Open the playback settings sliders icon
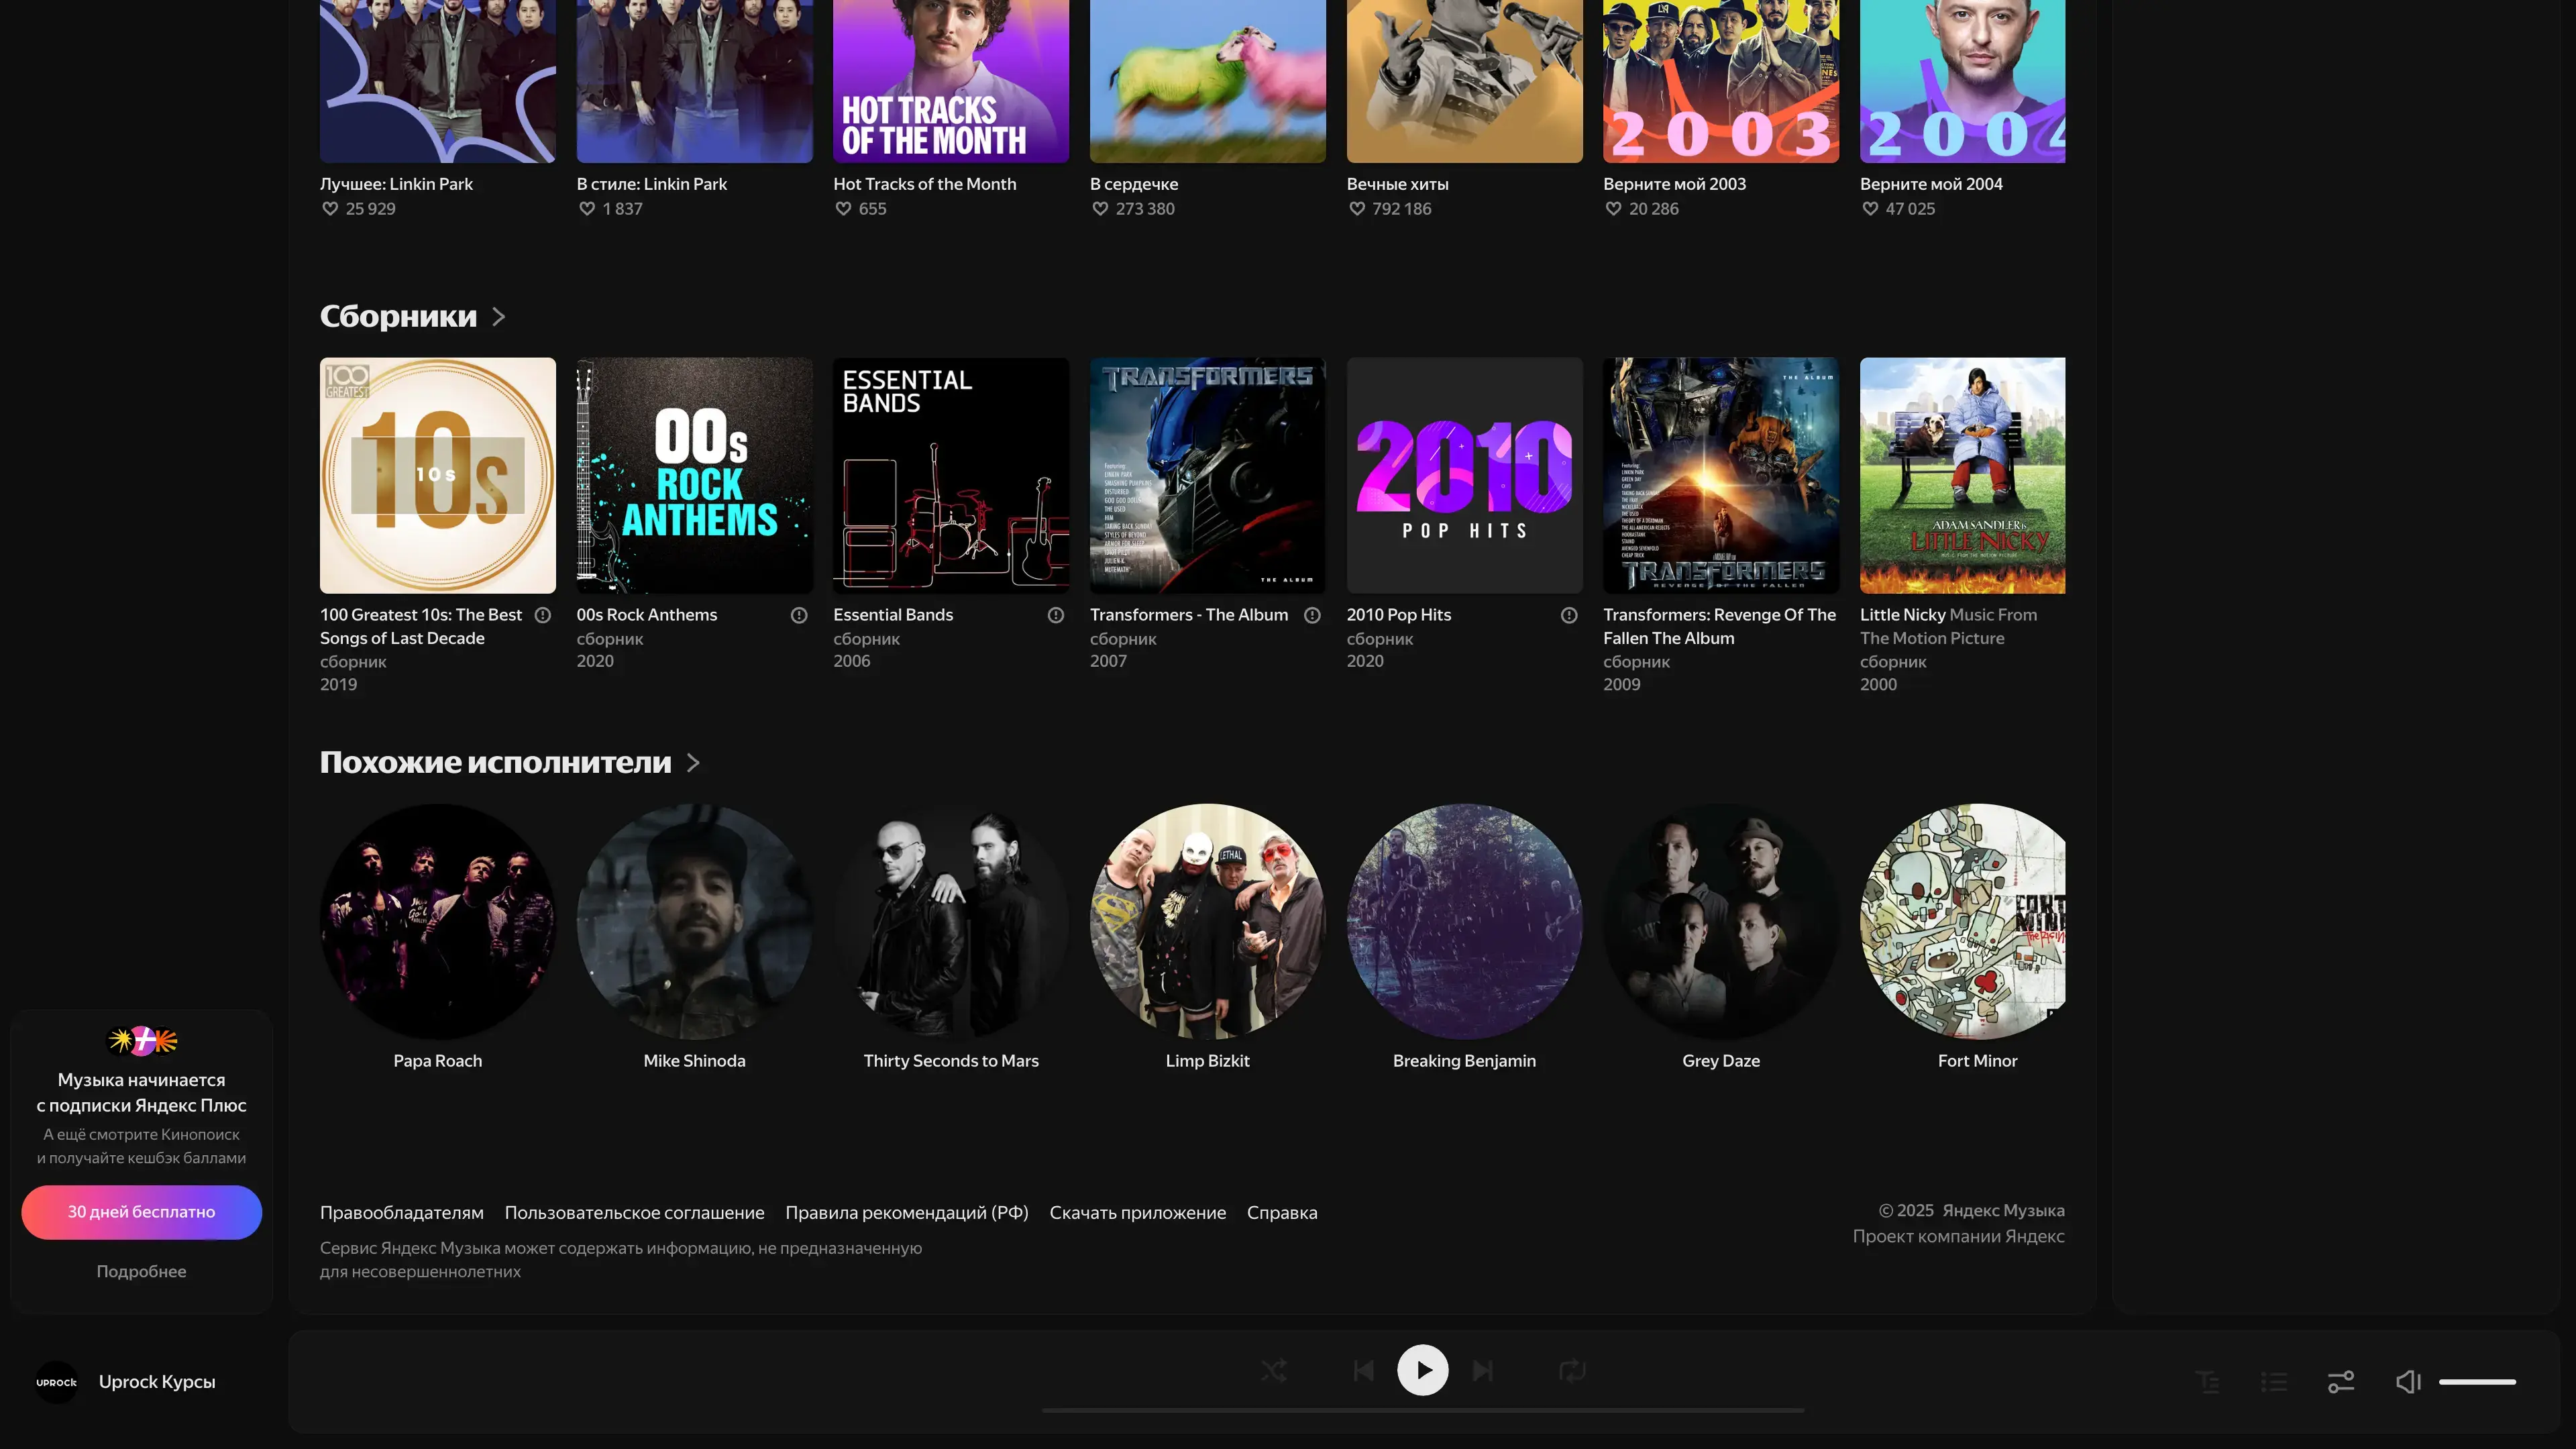 coord(2341,1381)
